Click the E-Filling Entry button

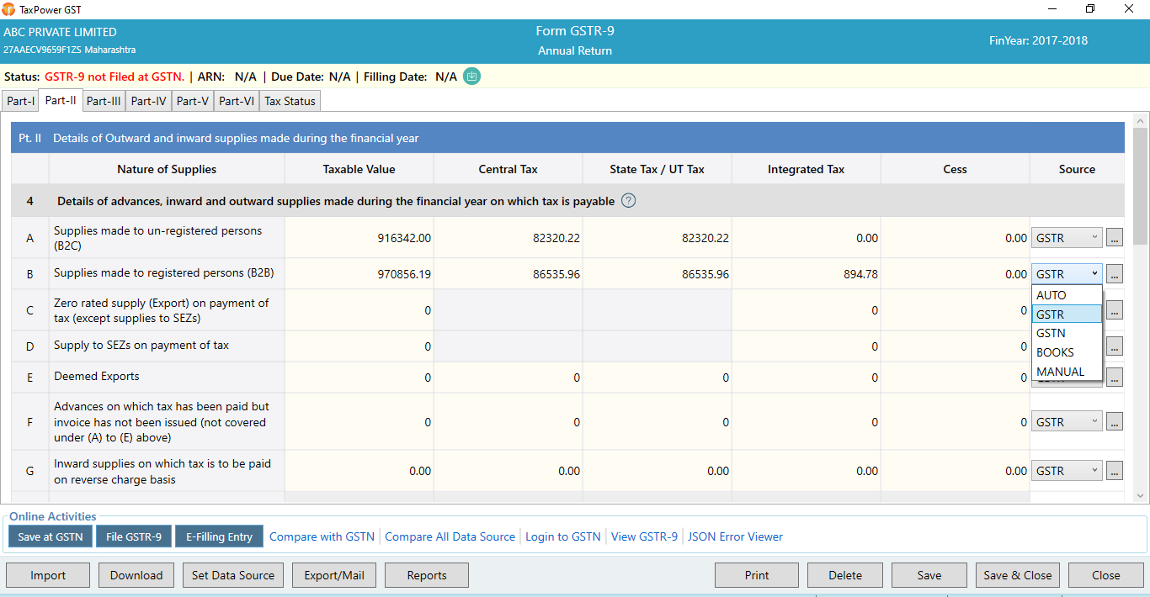pos(219,536)
